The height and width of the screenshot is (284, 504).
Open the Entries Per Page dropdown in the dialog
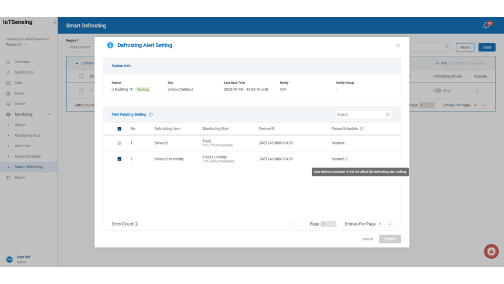click(x=385, y=224)
